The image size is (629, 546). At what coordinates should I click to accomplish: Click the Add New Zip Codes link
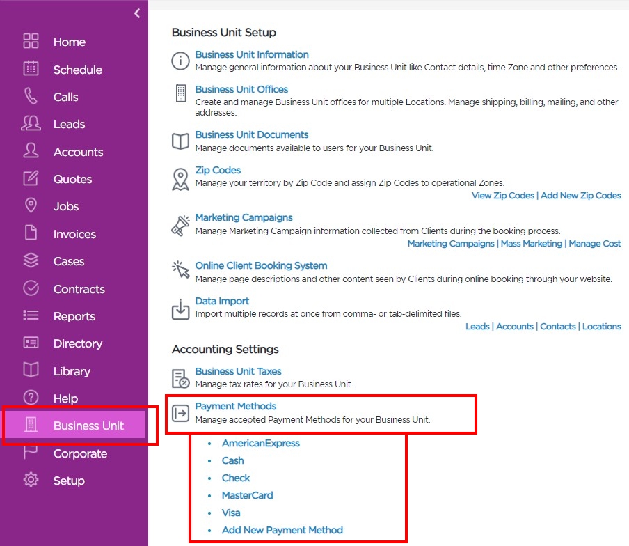point(580,196)
